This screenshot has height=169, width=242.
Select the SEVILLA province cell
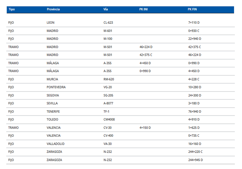pos(52,103)
